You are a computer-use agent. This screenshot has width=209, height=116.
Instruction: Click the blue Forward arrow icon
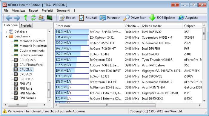[x=17, y=18]
